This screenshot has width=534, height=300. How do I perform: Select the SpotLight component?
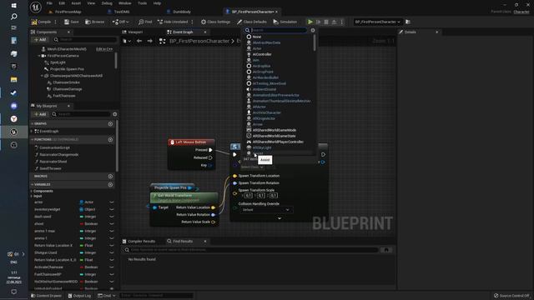coord(58,62)
